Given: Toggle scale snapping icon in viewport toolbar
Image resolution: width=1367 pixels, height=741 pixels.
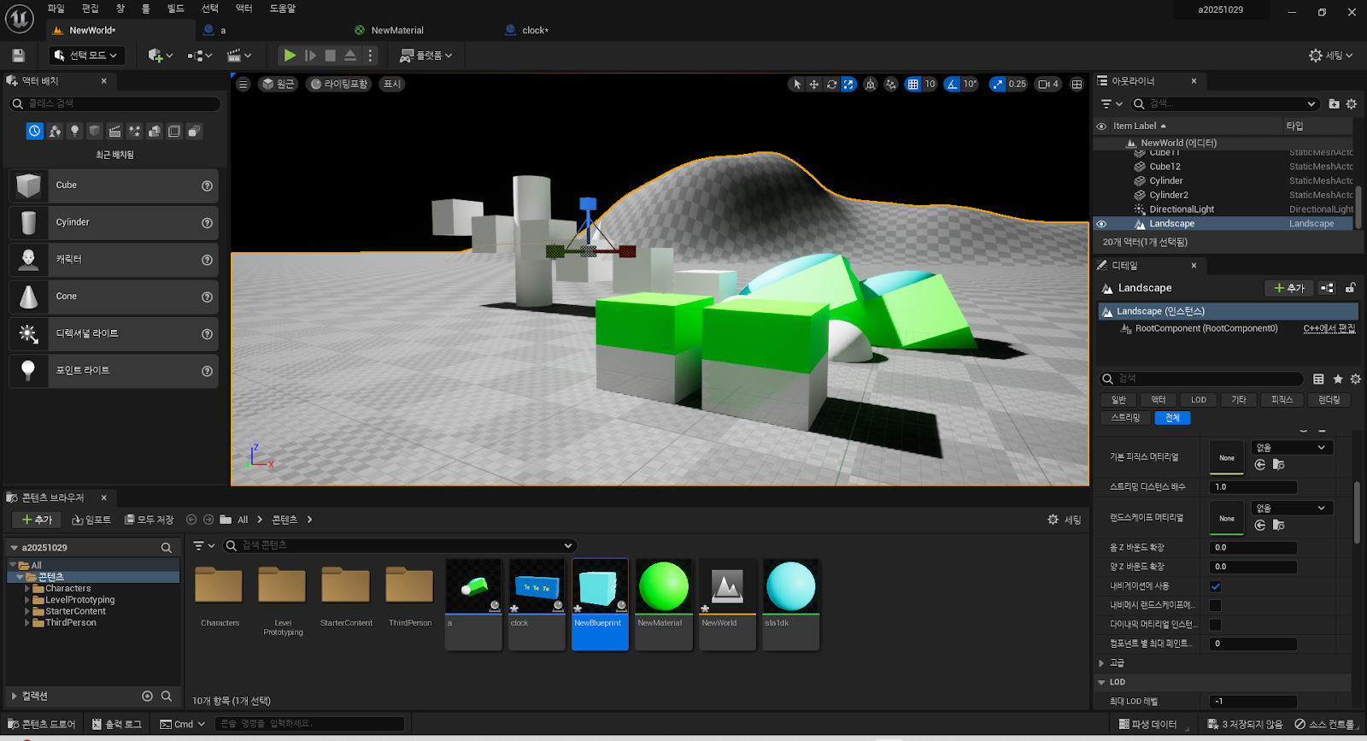Looking at the screenshot, I should (997, 84).
